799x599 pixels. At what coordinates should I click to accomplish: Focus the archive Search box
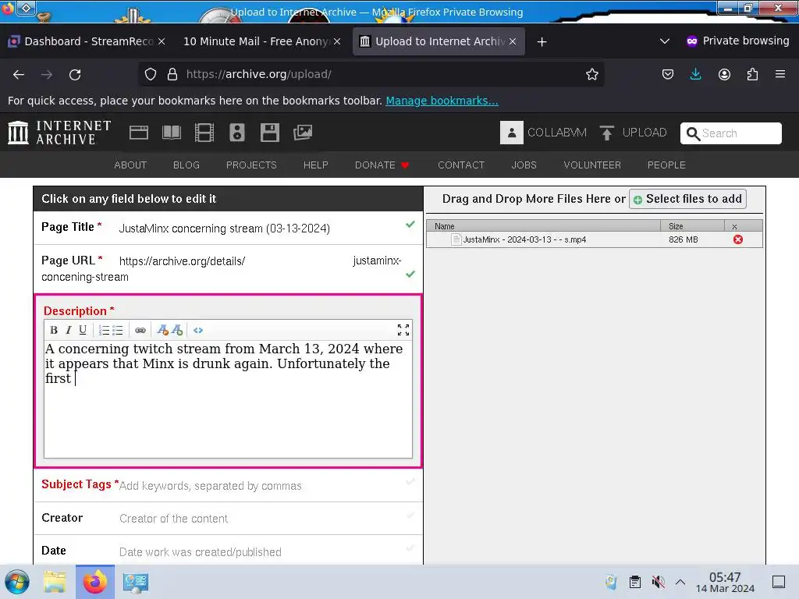730,133
